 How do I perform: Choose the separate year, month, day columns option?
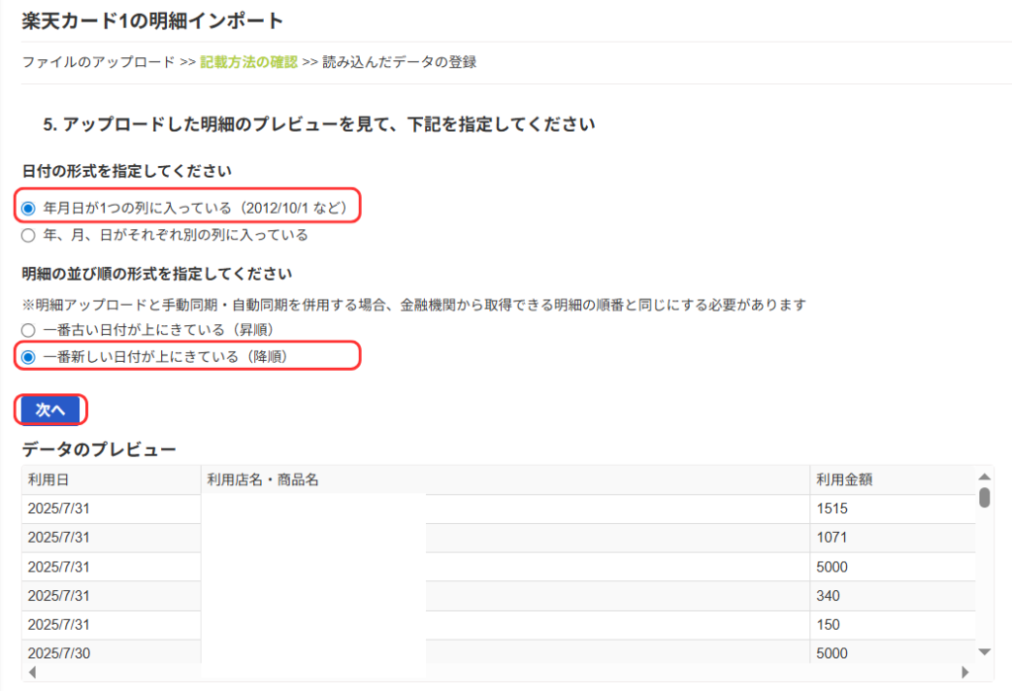(x=28, y=235)
